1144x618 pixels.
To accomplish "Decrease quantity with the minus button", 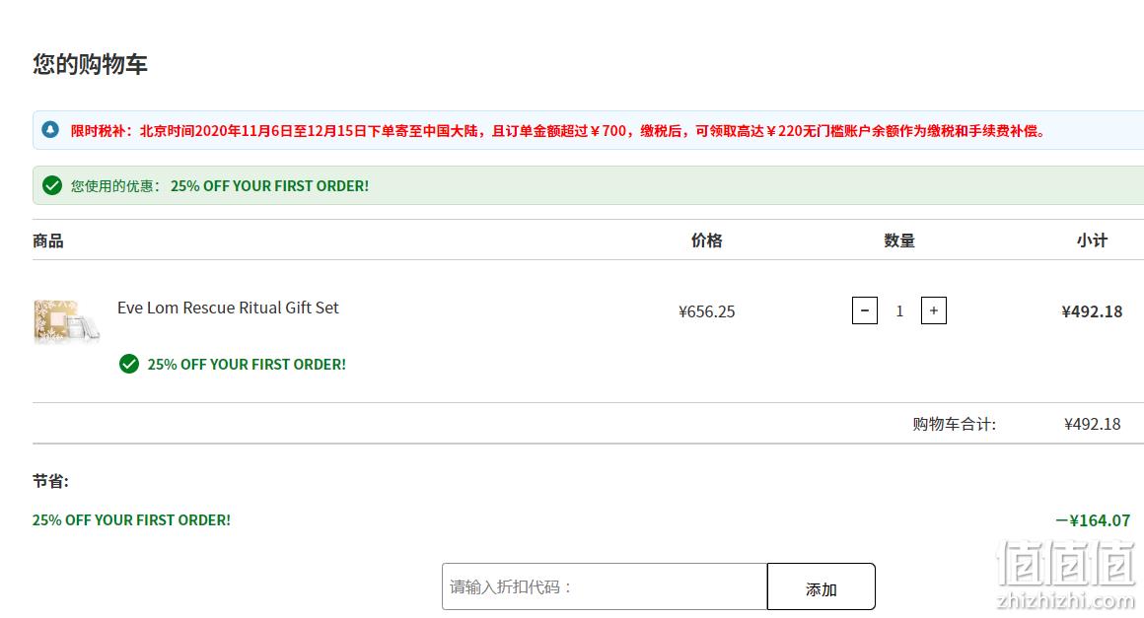I will tap(865, 310).
